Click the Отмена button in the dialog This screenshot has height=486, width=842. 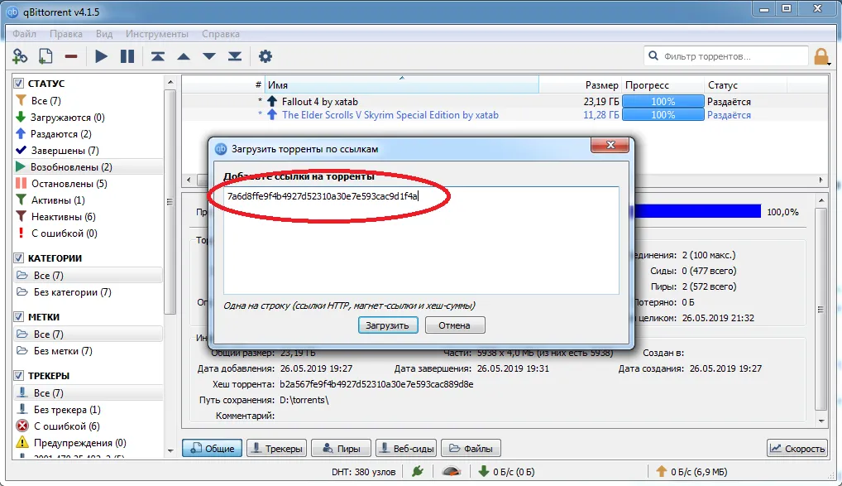click(x=455, y=325)
